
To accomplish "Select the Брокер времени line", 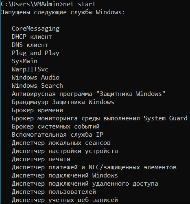I will coord(37,110).
